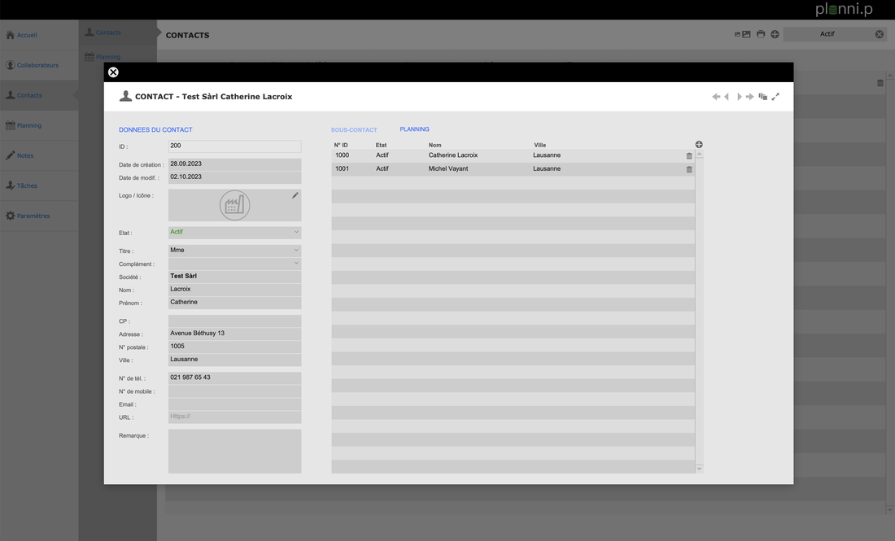This screenshot has width=895, height=541.
Task: Delete the Michel Vayant sous-contact row
Action: point(689,169)
